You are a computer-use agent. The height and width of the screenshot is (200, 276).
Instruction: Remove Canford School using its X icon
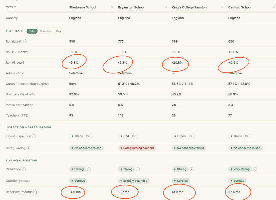[274, 7]
